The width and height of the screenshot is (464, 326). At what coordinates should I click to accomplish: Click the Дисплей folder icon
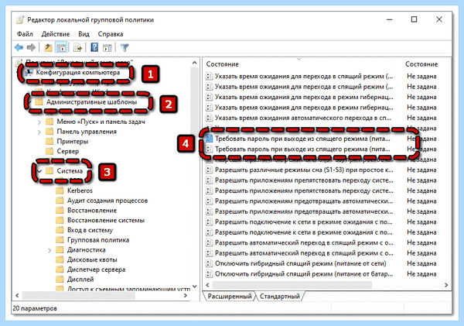pyautogui.click(x=60, y=280)
